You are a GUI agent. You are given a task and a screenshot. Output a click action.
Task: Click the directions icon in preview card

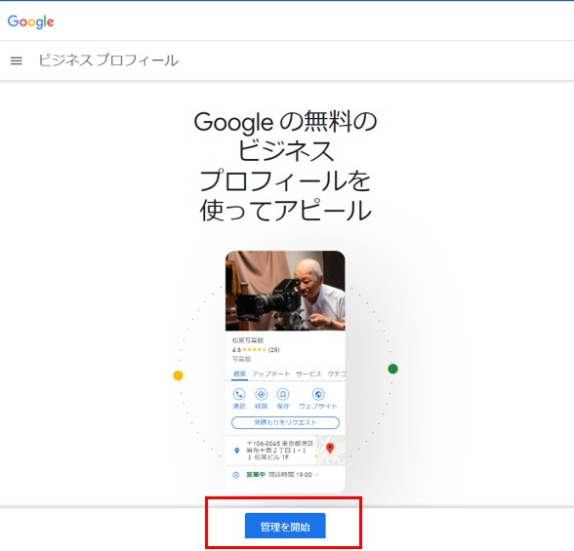pyautogui.click(x=261, y=394)
